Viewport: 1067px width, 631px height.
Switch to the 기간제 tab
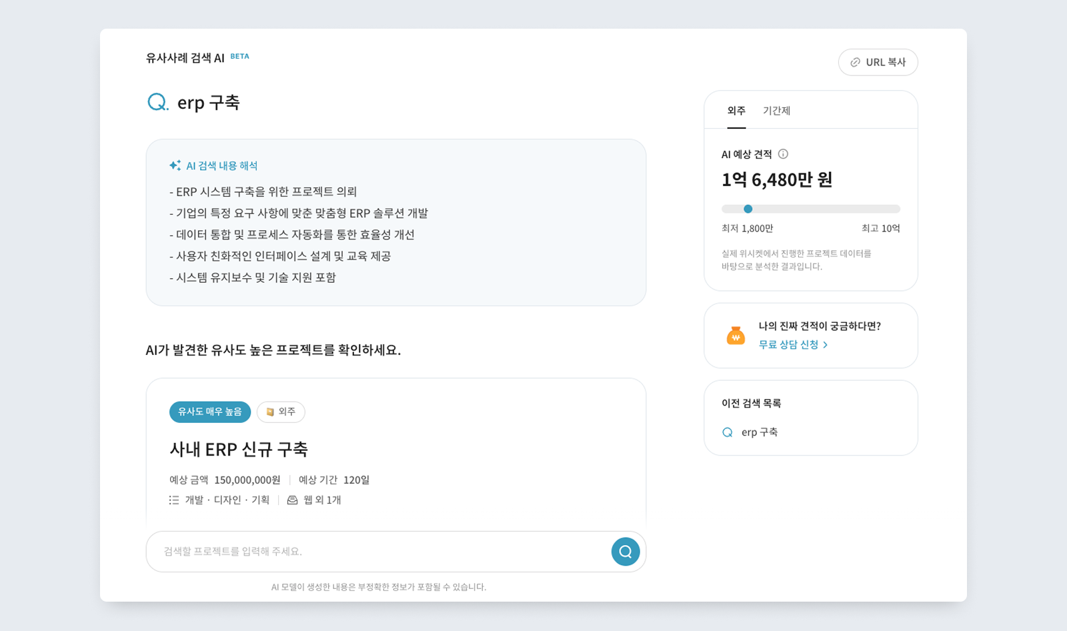click(x=777, y=111)
